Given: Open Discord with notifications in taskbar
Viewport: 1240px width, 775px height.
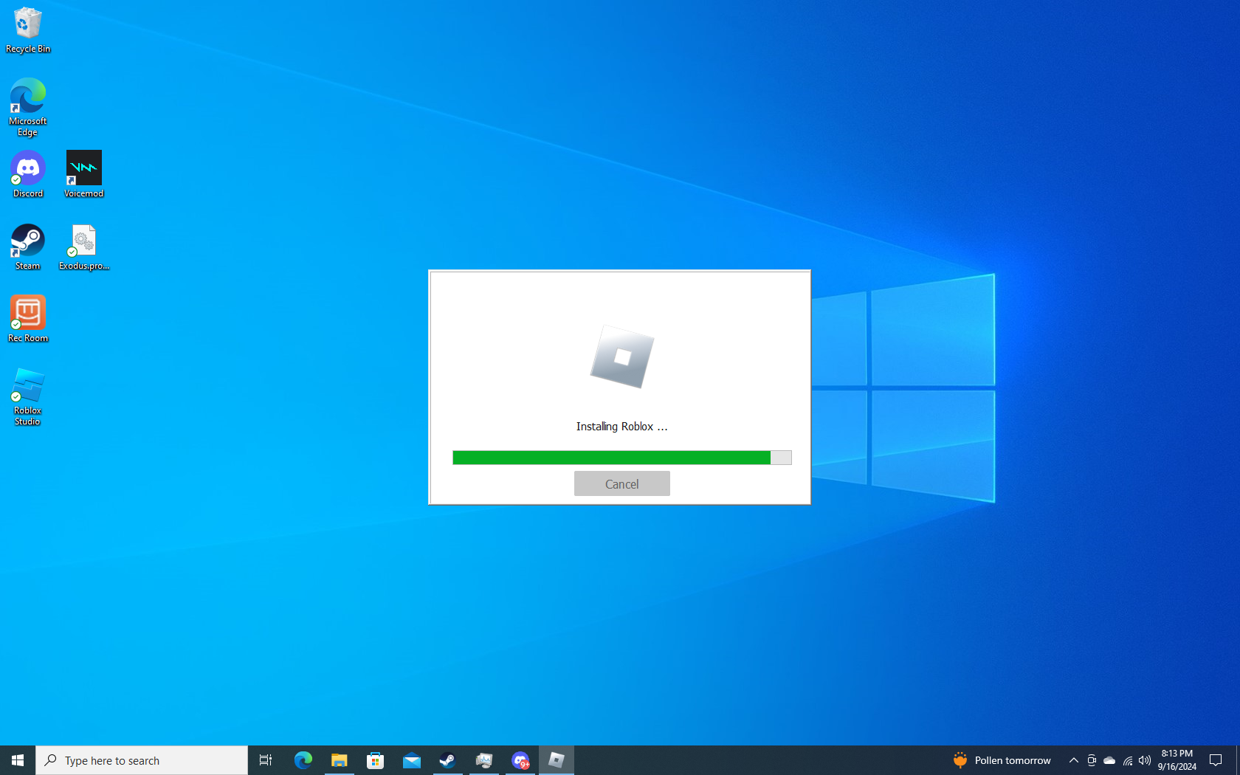Looking at the screenshot, I should pyautogui.click(x=520, y=760).
